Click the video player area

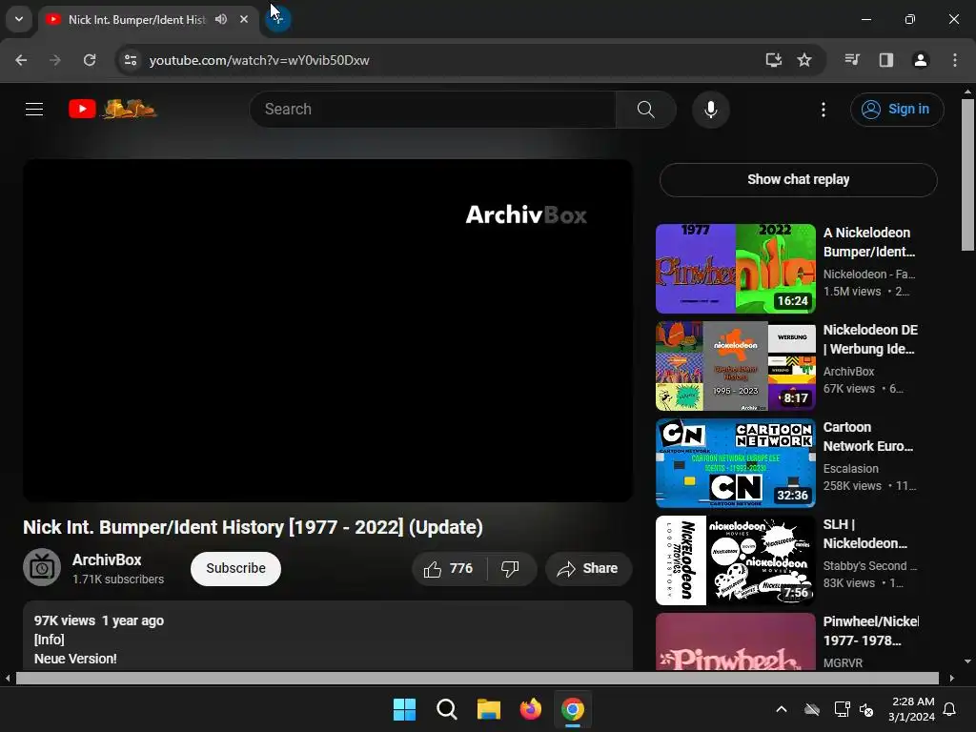(x=328, y=330)
